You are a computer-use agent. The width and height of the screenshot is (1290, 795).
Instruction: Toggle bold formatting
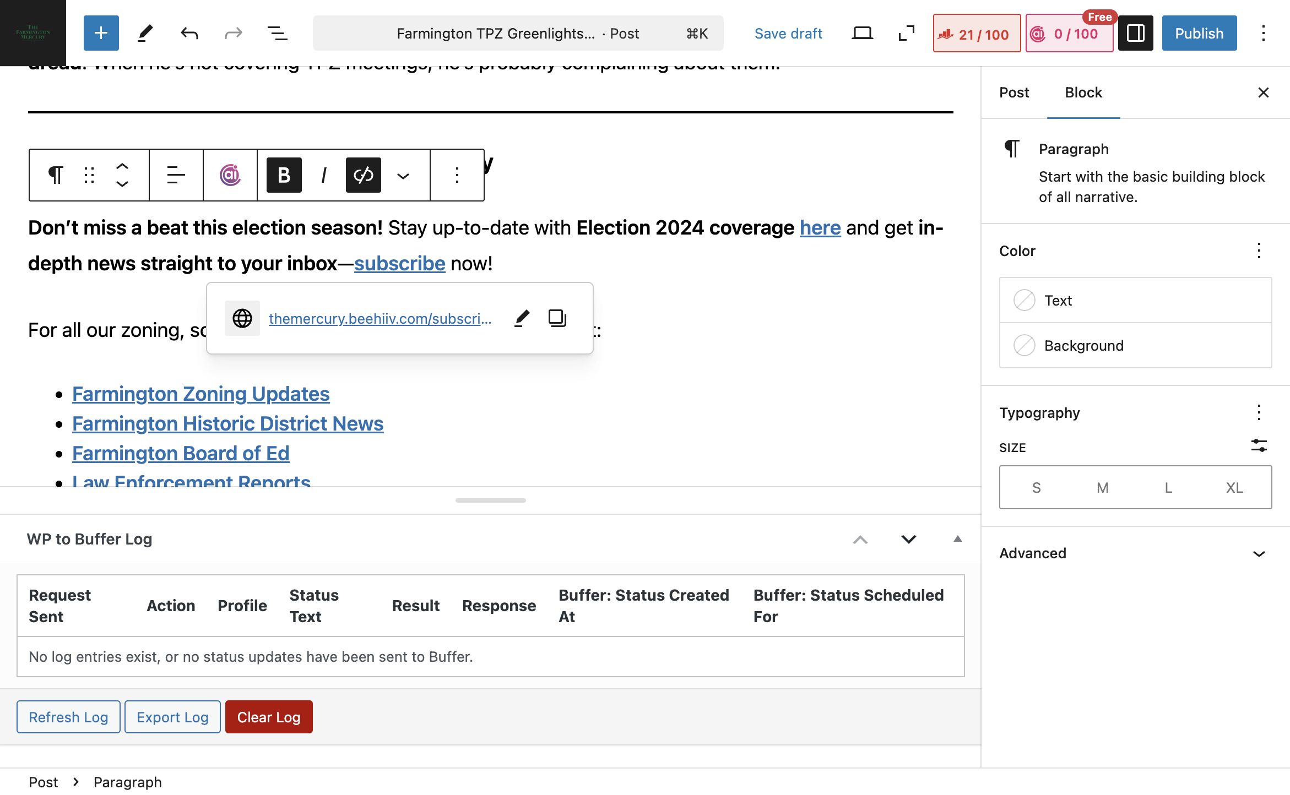tap(284, 175)
